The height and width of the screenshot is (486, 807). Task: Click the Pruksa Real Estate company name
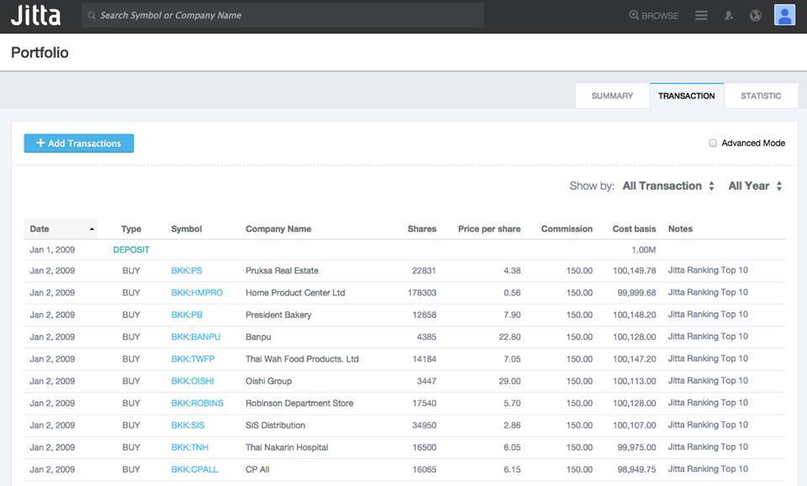click(x=282, y=270)
